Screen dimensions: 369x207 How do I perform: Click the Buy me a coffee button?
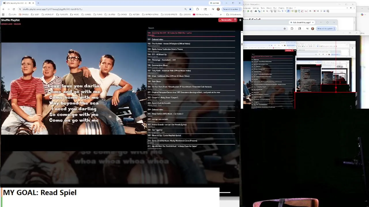coord(227,20)
